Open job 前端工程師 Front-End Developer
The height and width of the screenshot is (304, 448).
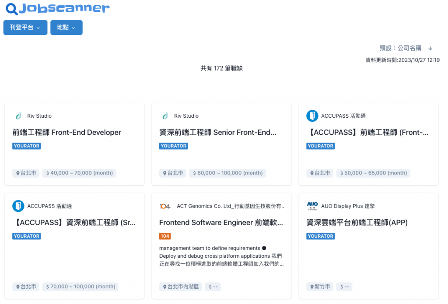pos(66,133)
